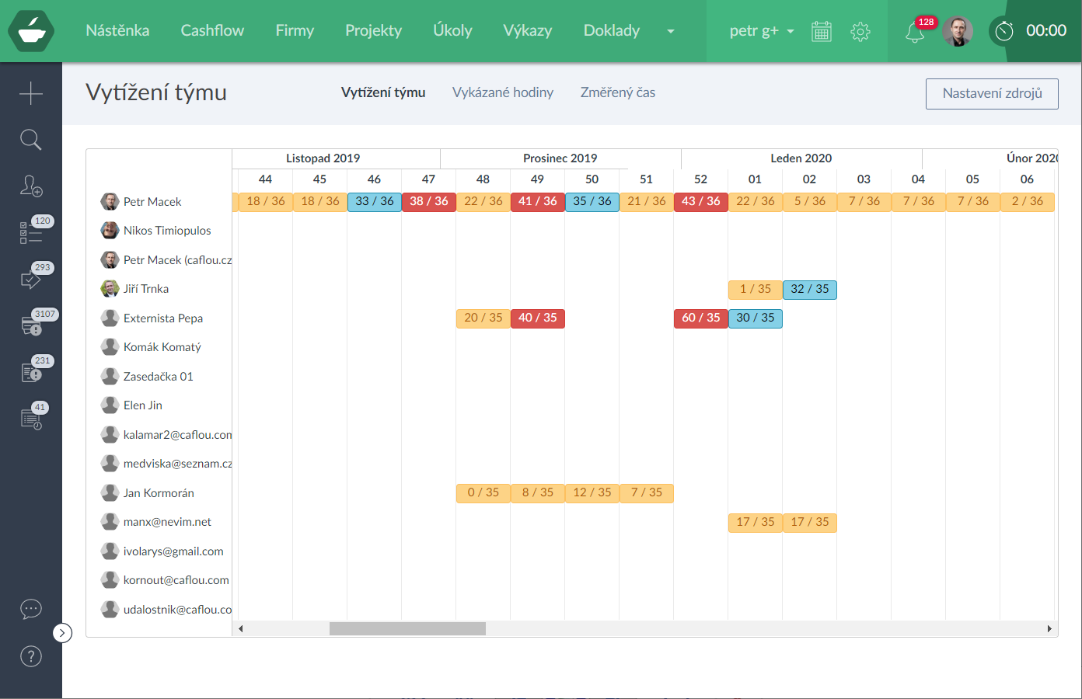
Task: Open the Cashflow menu item
Action: click(x=212, y=30)
